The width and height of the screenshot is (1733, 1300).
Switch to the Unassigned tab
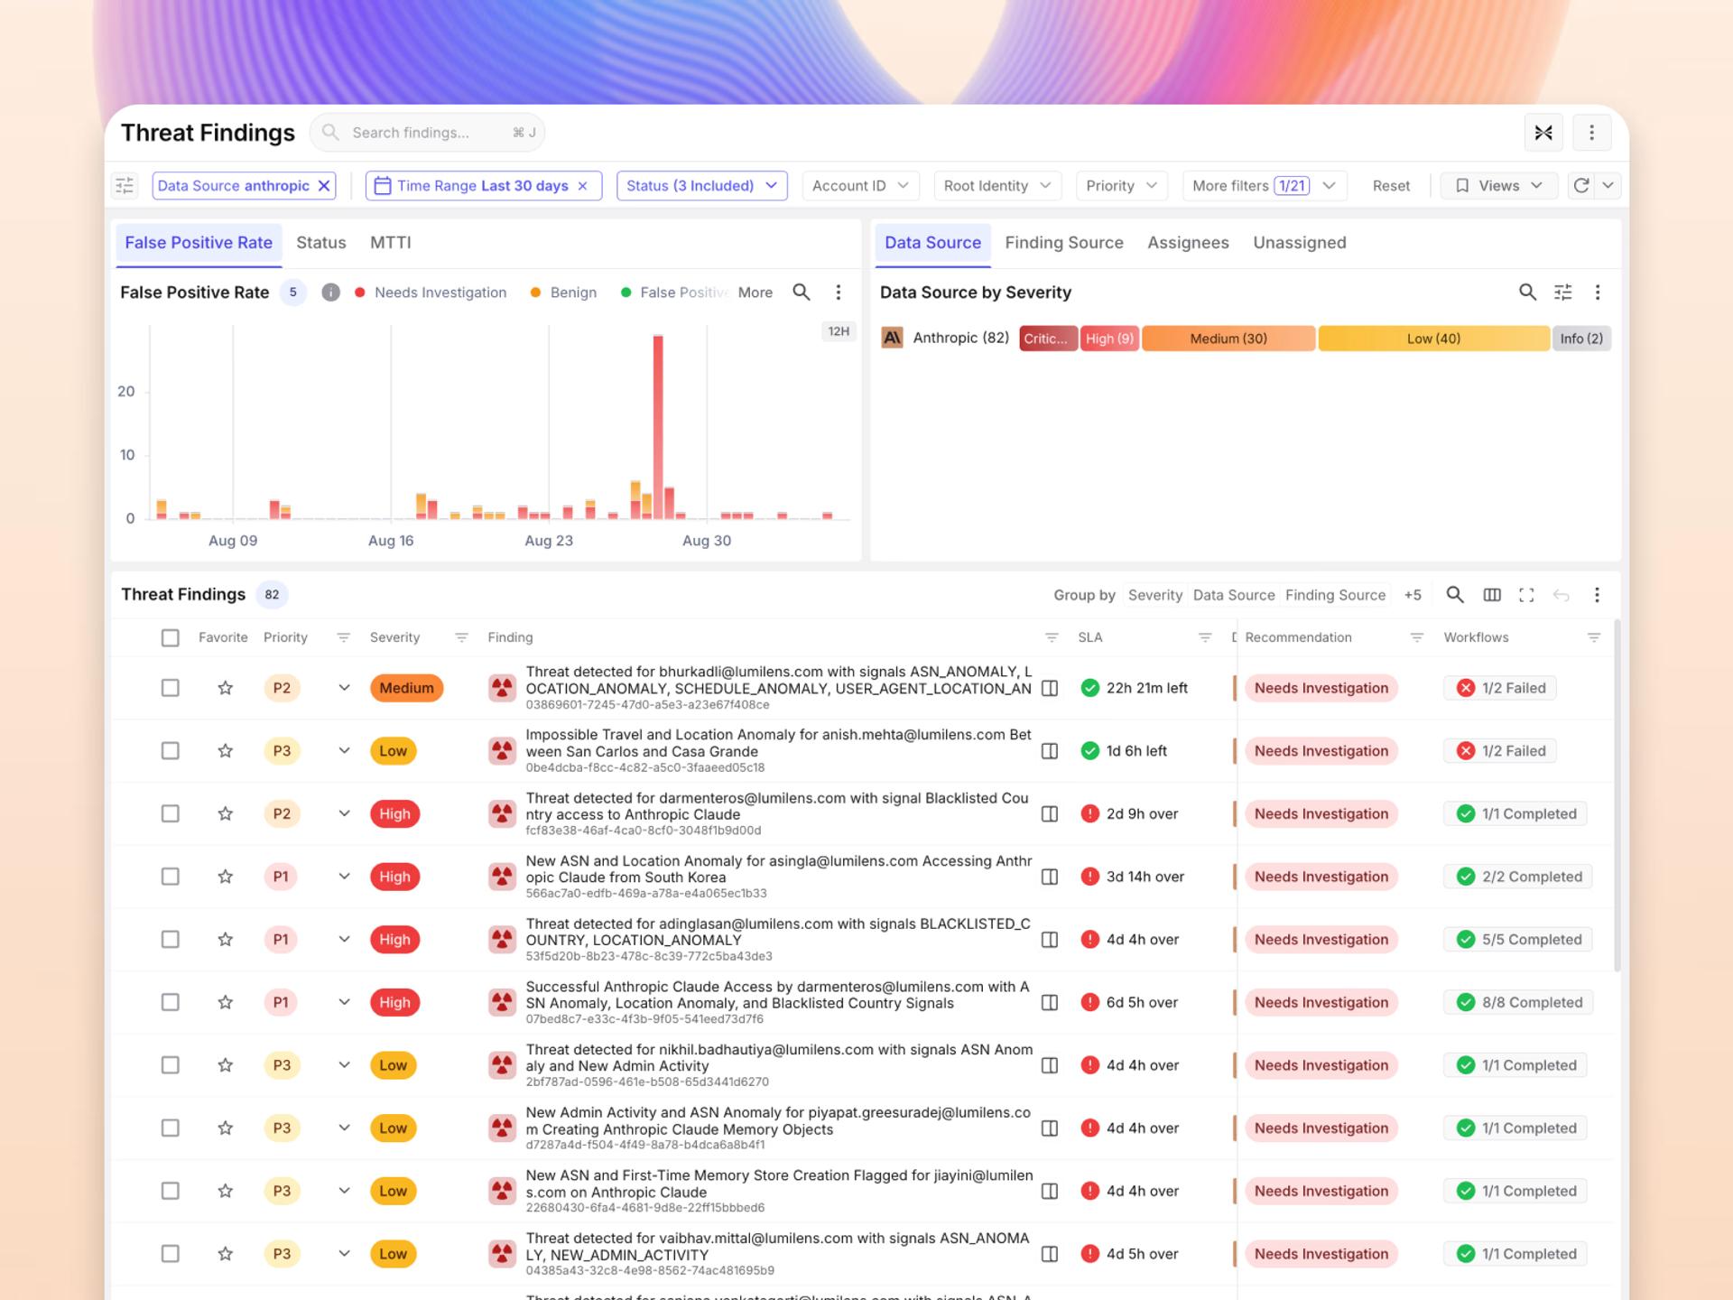coord(1300,243)
